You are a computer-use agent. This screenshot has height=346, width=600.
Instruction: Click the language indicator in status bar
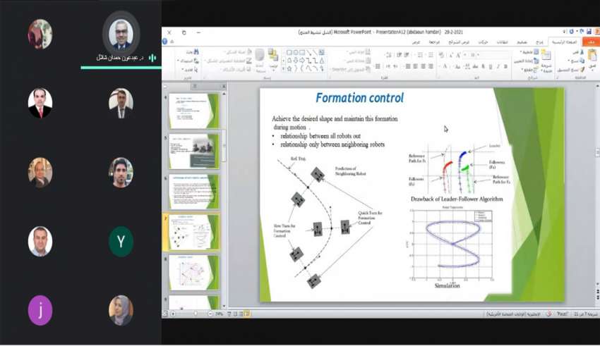pos(514,314)
